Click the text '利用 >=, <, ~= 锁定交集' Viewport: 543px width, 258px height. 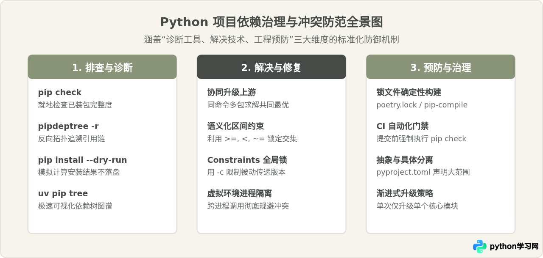(252, 139)
